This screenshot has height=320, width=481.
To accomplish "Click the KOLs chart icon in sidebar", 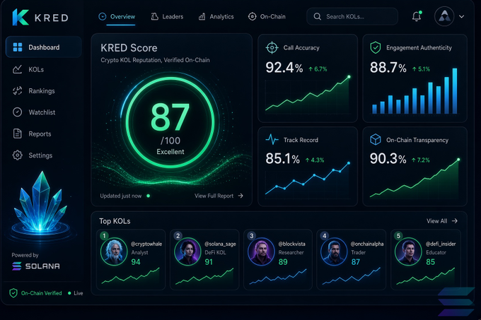I will [x=17, y=69].
